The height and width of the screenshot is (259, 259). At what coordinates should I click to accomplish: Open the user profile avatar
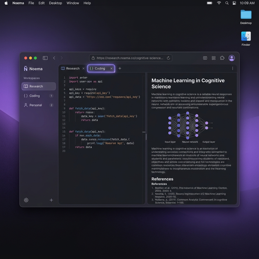[232, 58]
